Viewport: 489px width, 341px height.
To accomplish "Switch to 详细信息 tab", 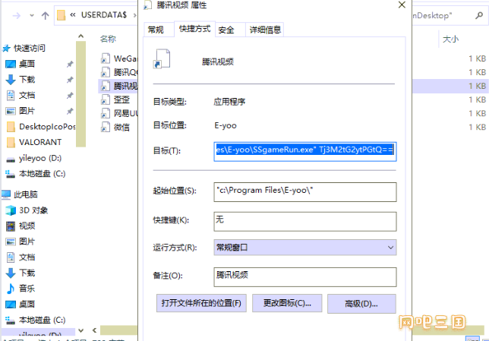I will tap(265, 30).
